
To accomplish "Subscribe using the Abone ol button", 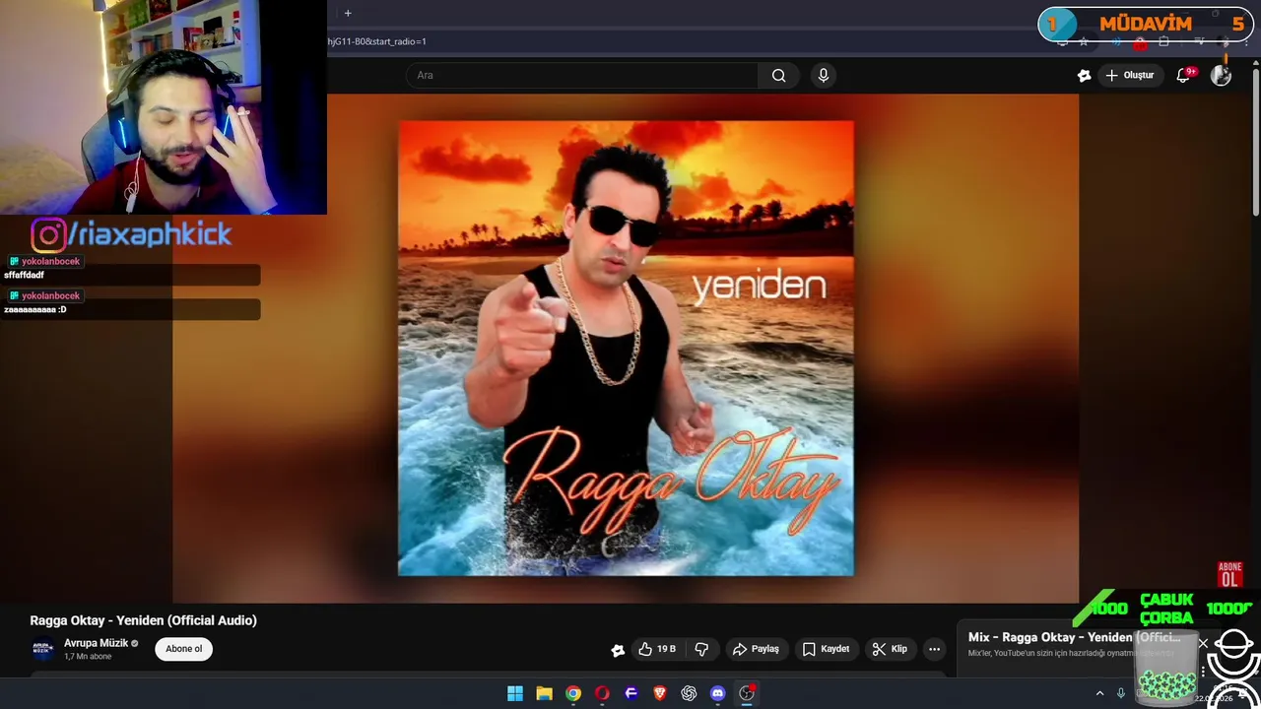I will pyautogui.click(x=183, y=649).
